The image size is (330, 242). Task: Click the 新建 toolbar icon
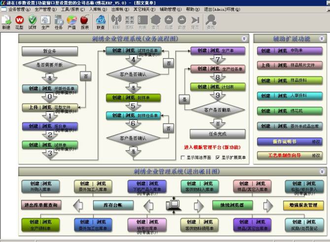(x=6, y=22)
